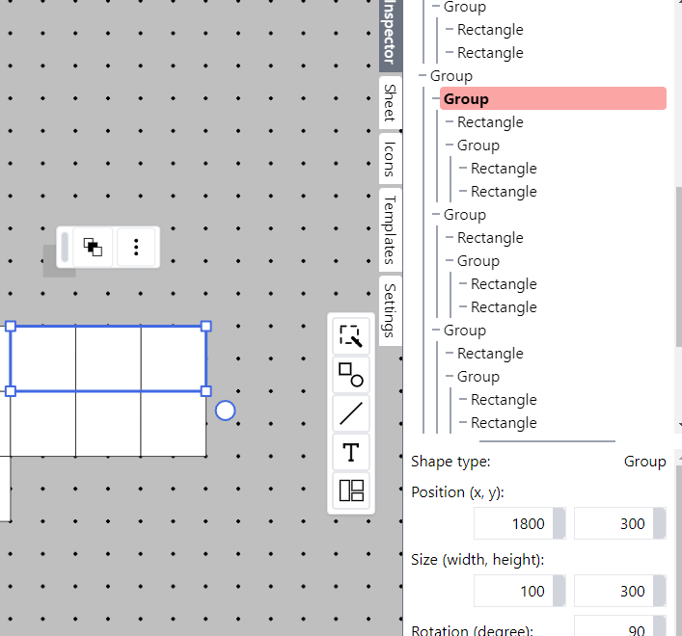
Task: Click the 'Position (x, y):' label
Action: point(457,492)
